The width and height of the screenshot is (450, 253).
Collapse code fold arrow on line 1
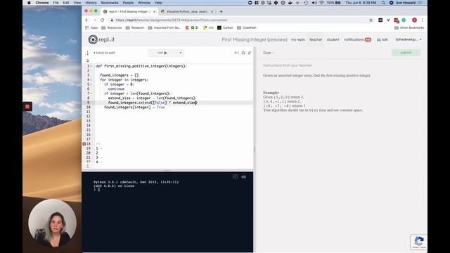[91, 66]
